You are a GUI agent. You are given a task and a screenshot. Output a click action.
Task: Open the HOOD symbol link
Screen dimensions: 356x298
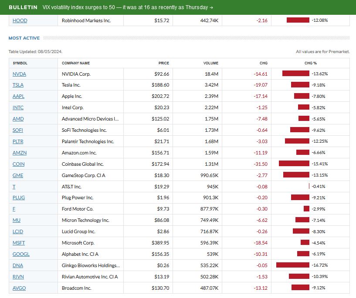click(x=20, y=20)
